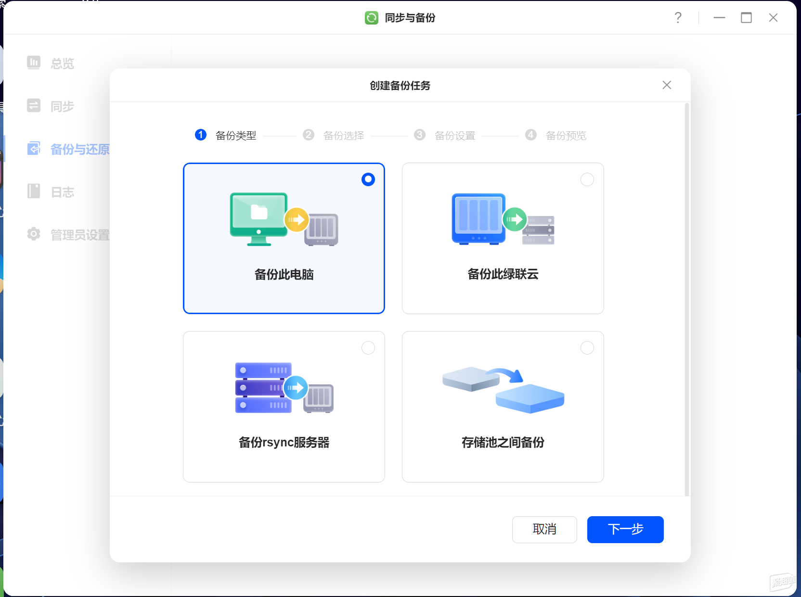Click the 下一步 next button

tap(625, 530)
